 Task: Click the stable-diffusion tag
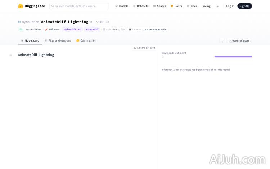click(x=72, y=29)
